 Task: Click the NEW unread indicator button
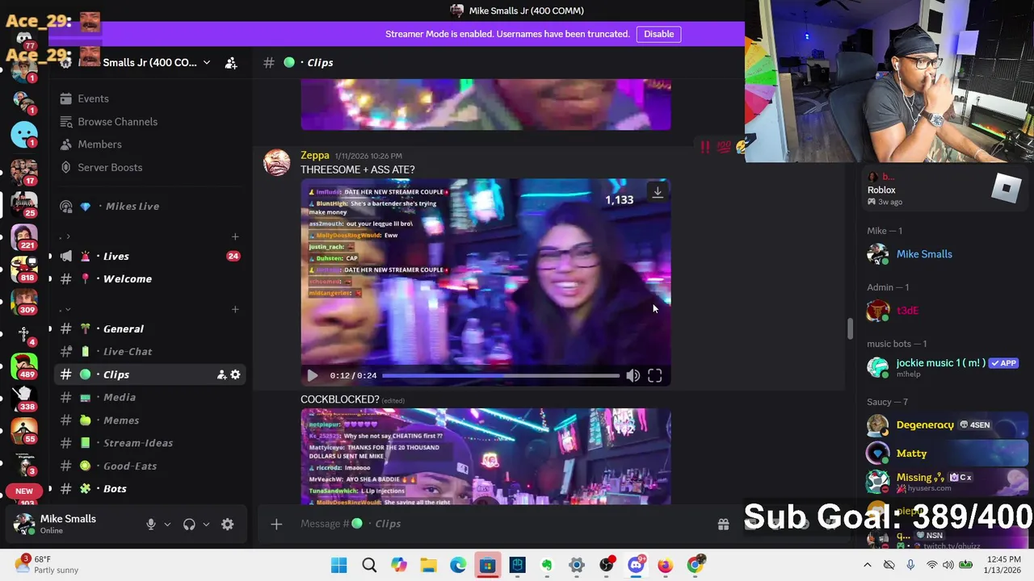(23, 491)
